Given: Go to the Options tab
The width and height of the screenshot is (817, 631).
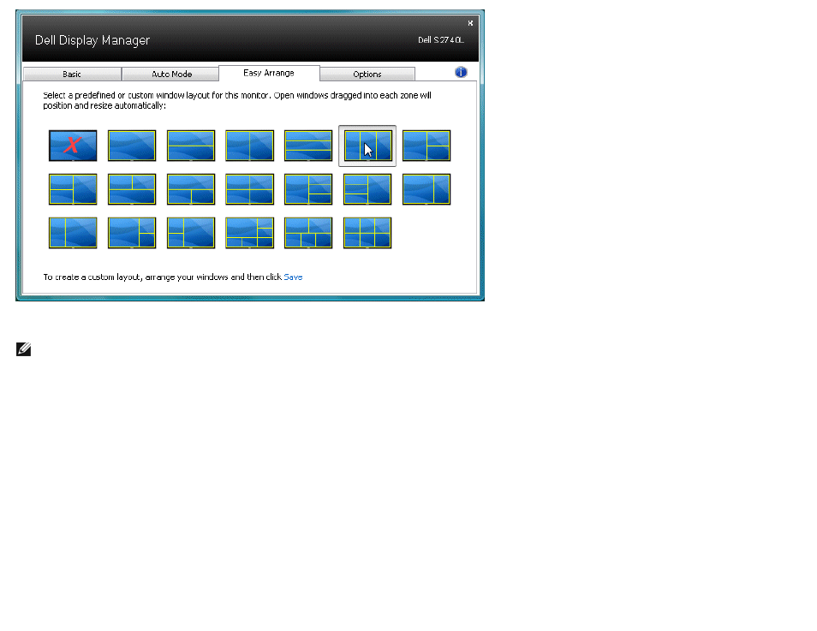Looking at the screenshot, I should tap(367, 74).
